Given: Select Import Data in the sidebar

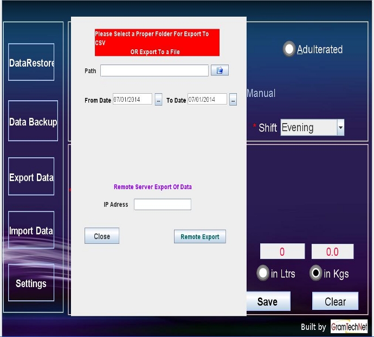Looking at the screenshot, I should (x=31, y=230).
